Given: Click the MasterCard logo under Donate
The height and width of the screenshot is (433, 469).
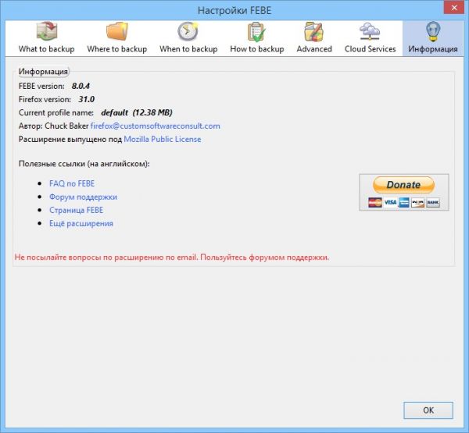Looking at the screenshot, I should click(375, 203).
